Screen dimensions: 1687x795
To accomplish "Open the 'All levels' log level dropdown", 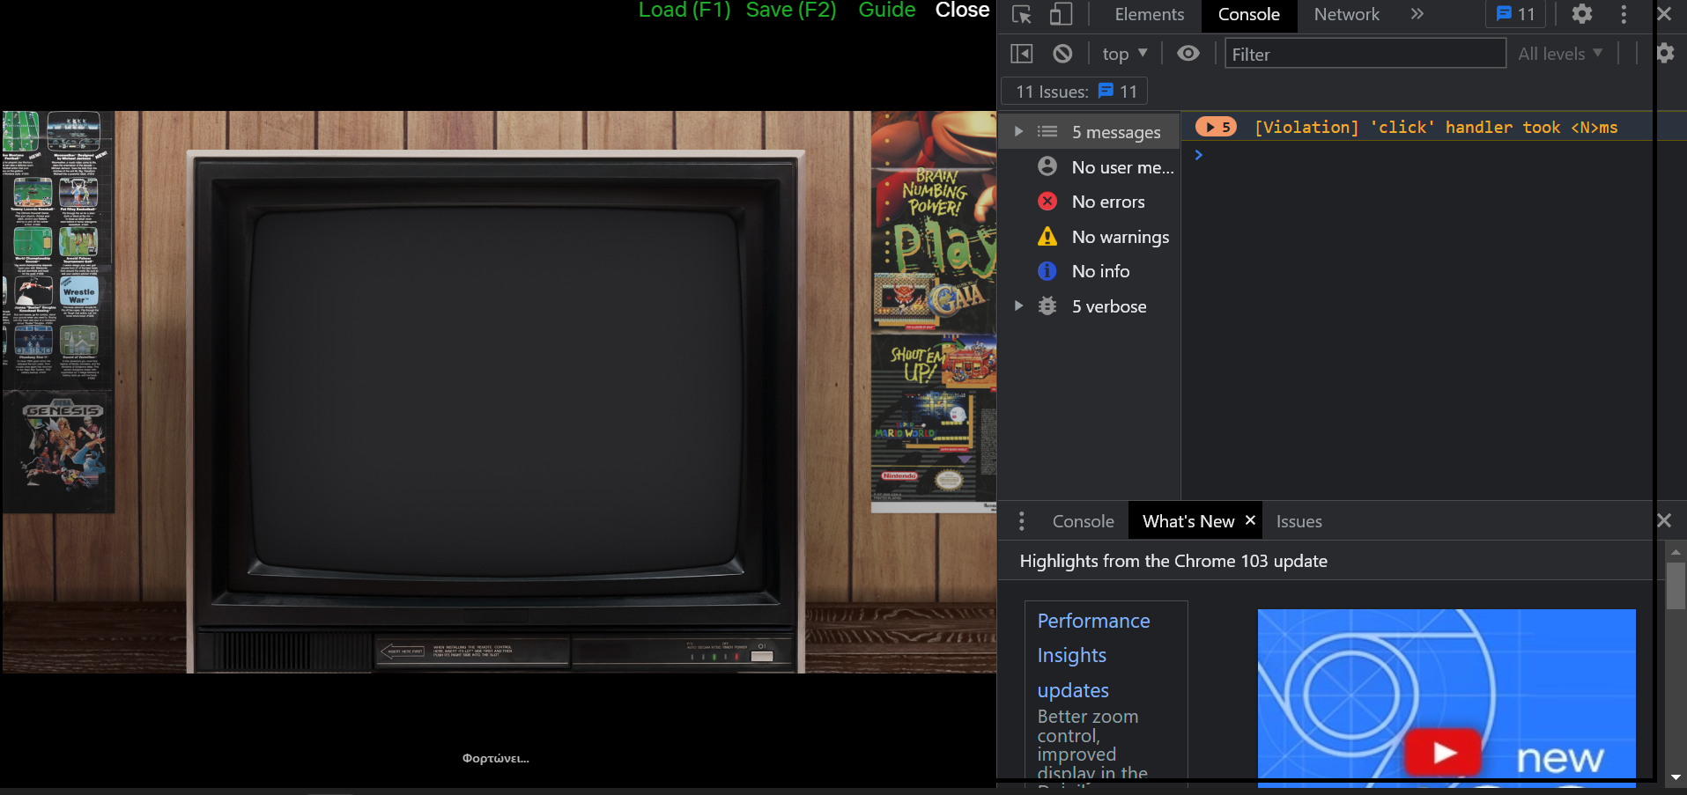I will click(1559, 53).
